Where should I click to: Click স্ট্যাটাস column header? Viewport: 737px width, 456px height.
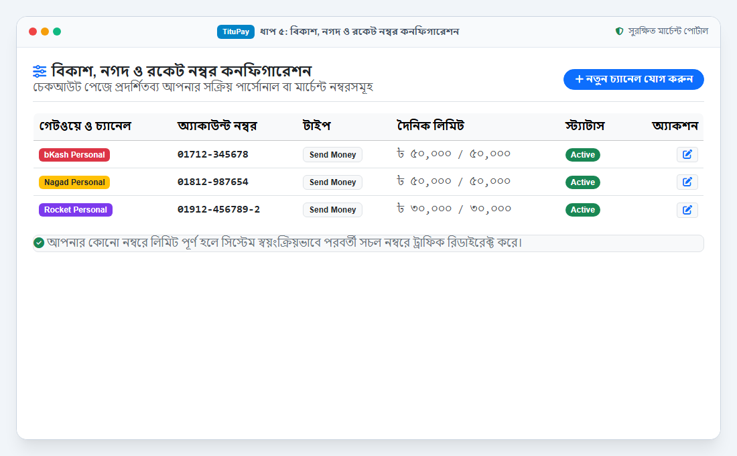[585, 126]
